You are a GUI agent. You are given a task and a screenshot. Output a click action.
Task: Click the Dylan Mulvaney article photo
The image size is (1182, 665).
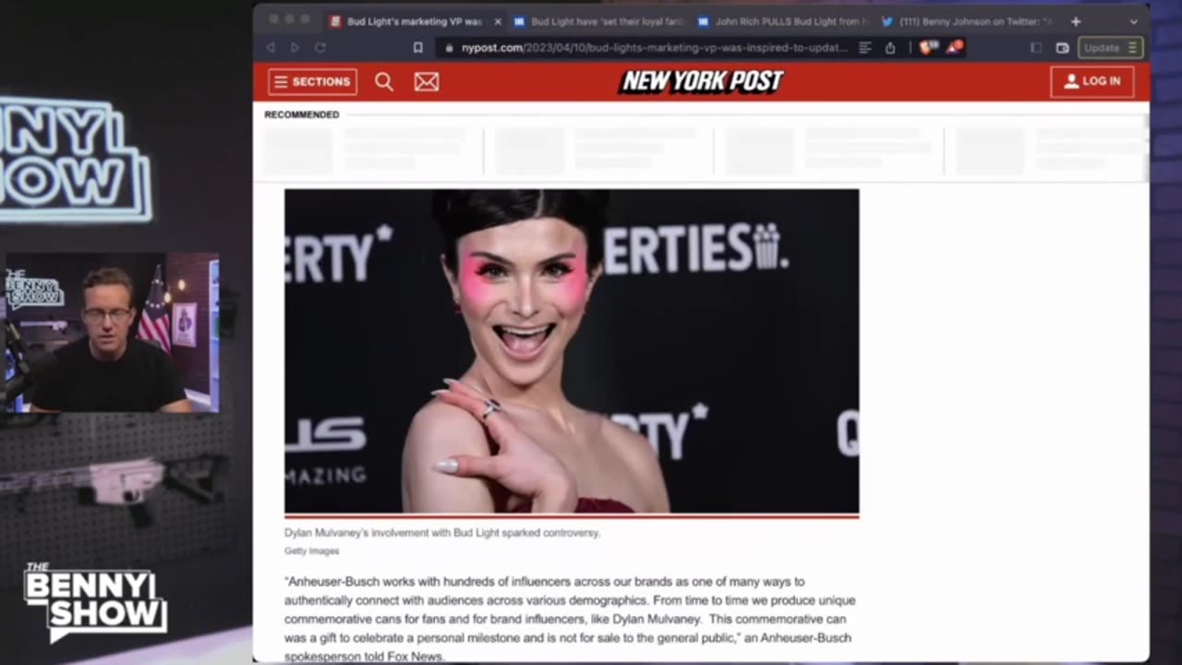[572, 351]
